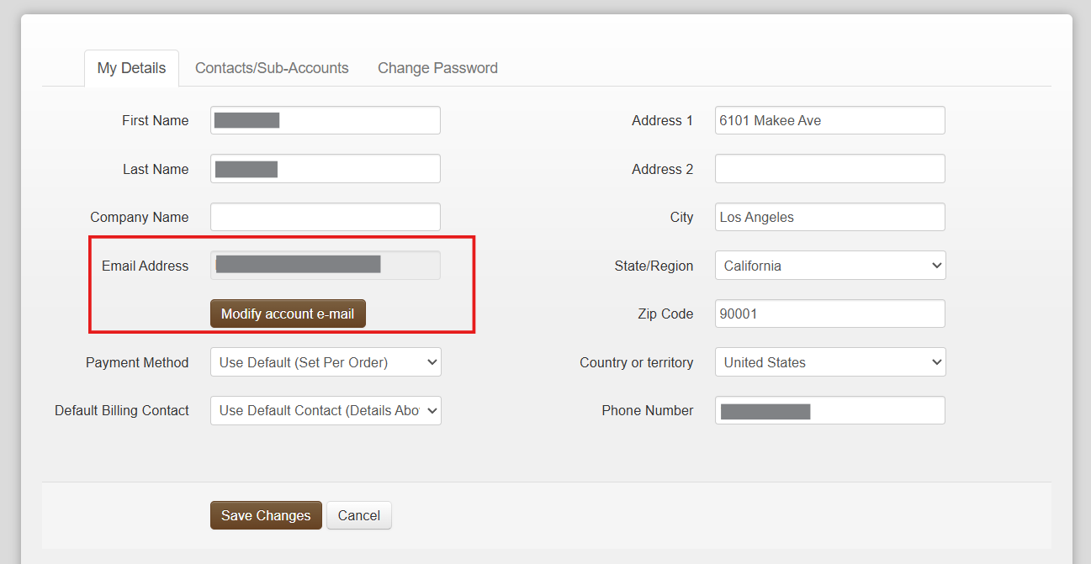Click the Email Address label text
Image resolution: width=1091 pixels, height=564 pixels.
(x=145, y=266)
